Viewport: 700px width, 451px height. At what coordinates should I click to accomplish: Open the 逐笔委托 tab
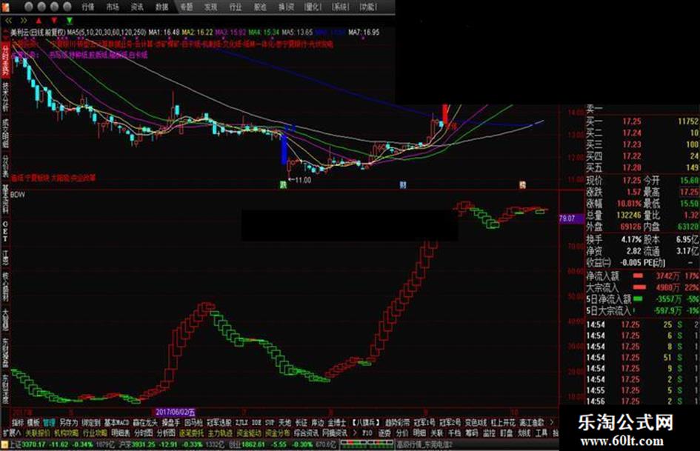[191, 433]
